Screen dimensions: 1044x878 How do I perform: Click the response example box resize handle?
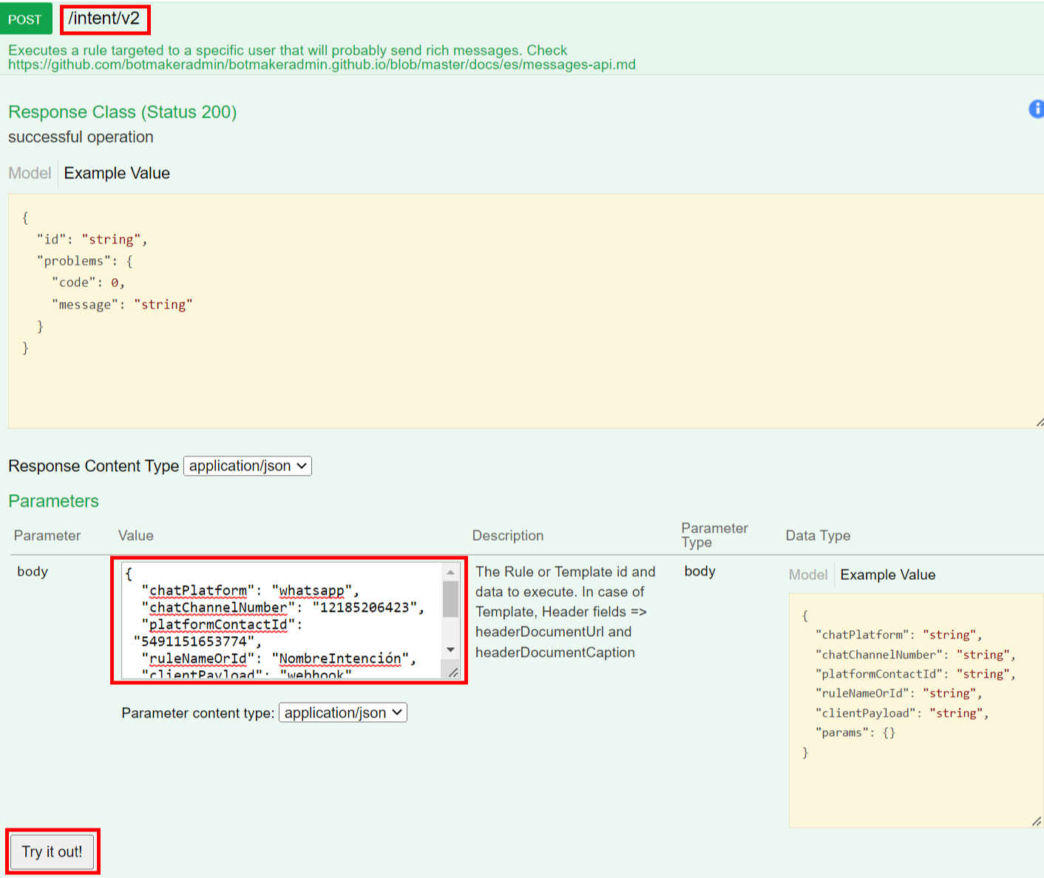1039,422
